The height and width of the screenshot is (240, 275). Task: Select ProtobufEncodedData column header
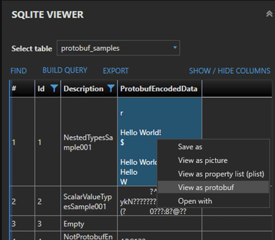point(160,88)
